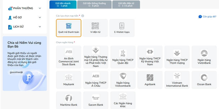Select the Các Ngân hàng khác label
This screenshot has width=219, height=109.
click(x=123, y=105)
